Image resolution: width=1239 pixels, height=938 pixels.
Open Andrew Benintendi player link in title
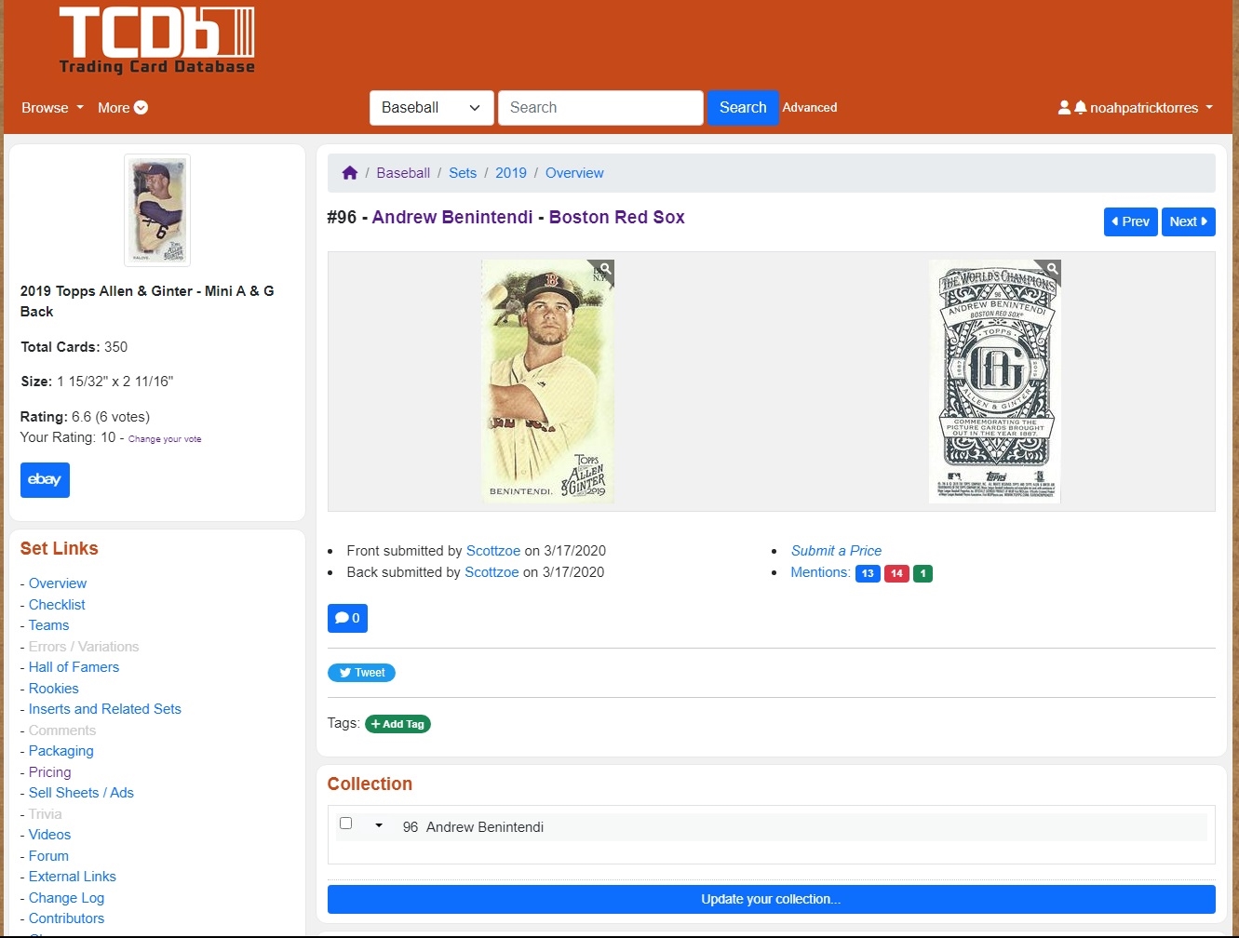pyautogui.click(x=452, y=217)
